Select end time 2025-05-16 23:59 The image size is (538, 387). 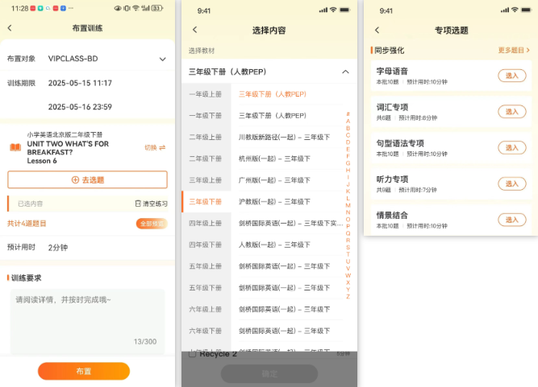[x=80, y=107]
